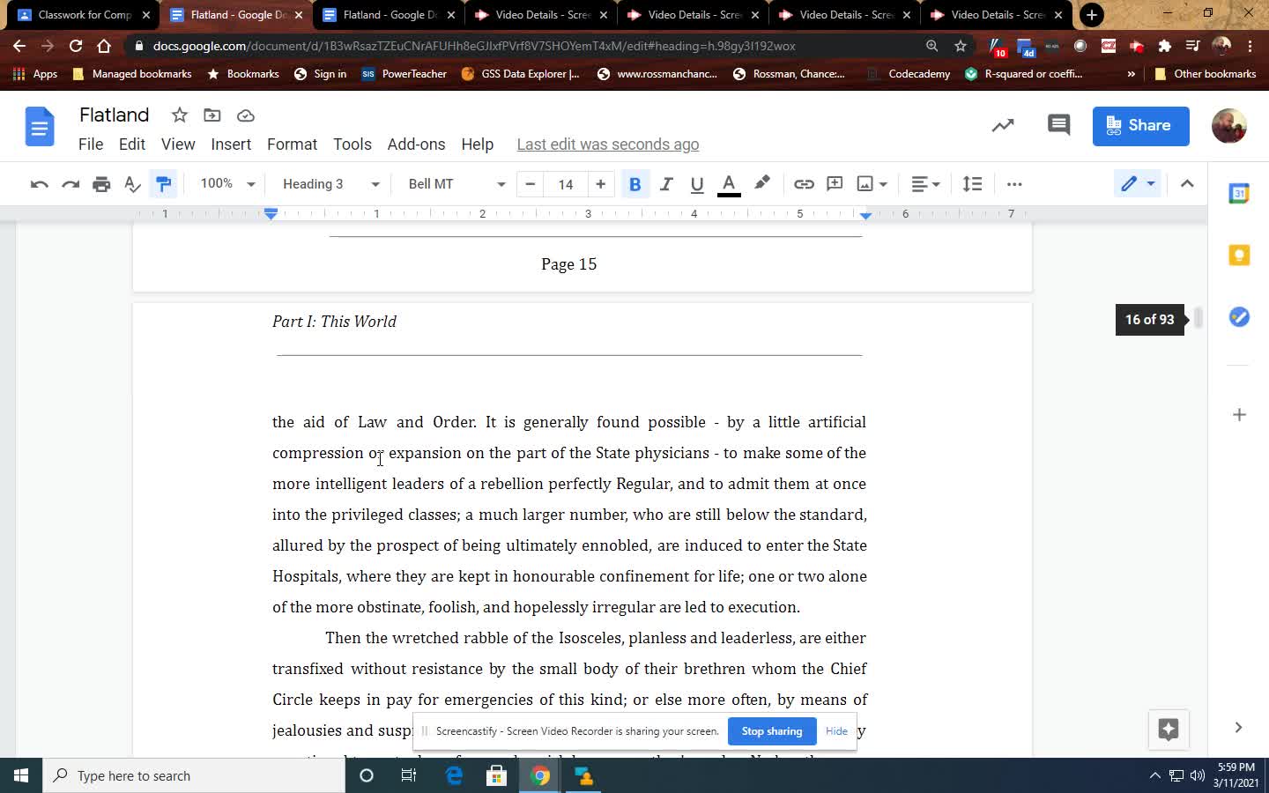Screen dimensions: 1269x793
Task: Open the View menu
Action: point(178,145)
